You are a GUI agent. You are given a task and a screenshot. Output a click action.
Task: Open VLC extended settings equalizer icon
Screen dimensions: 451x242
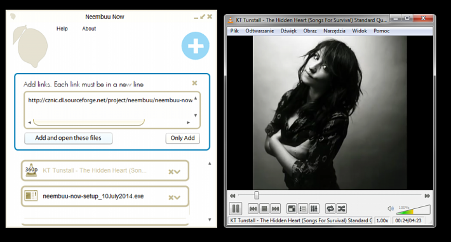pos(314,208)
